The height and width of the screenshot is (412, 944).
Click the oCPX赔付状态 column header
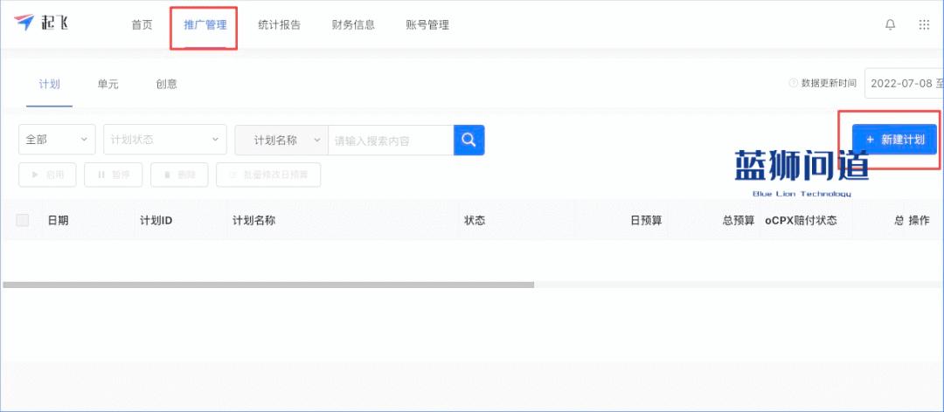click(801, 221)
